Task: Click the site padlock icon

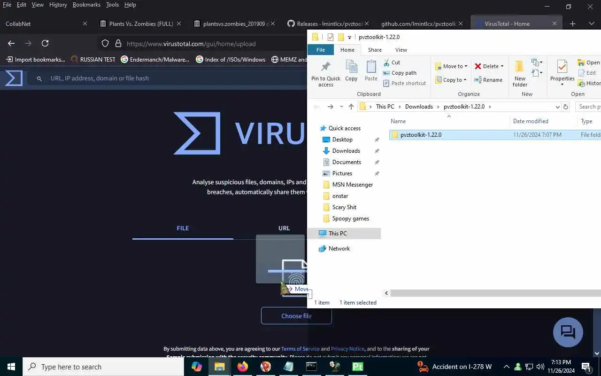Action: [x=118, y=43]
